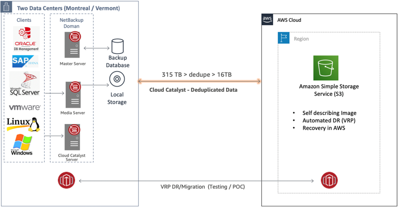
Task: Click the "AWS Cloud" label
Action: 289,20
